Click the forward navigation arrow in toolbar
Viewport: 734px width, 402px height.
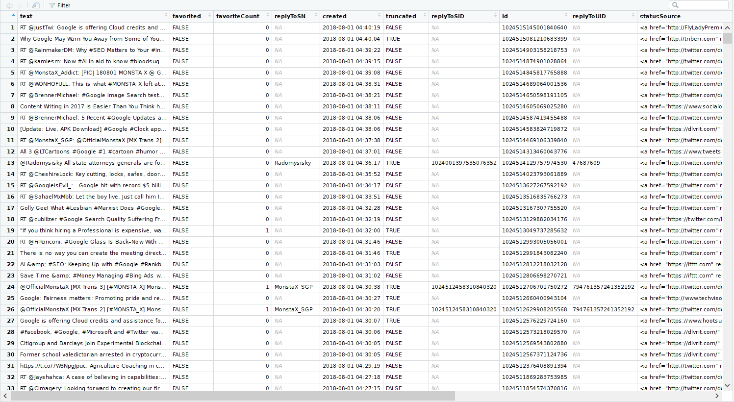(19, 5)
